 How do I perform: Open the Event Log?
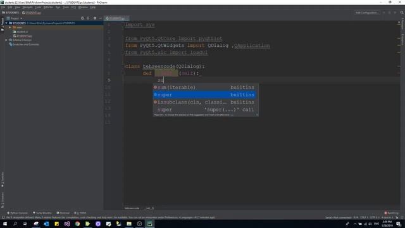(x=391, y=213)
